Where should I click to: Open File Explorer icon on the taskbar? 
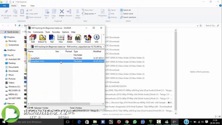click(x=95, y=122)
